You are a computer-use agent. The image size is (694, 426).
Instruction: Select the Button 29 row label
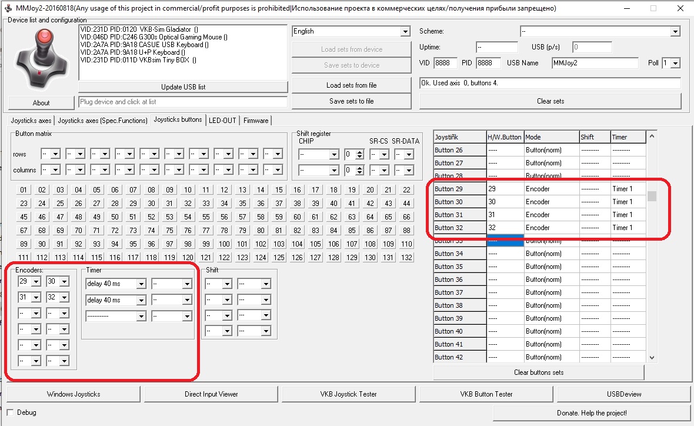[x=460, y=189]
